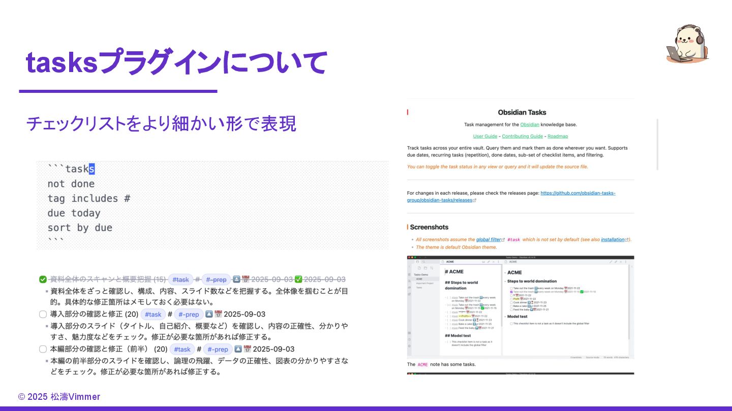Open the Tasks-Demo vault folder in file explorer
The width and height of the screenshot is (732, 411).
[421, 275]
